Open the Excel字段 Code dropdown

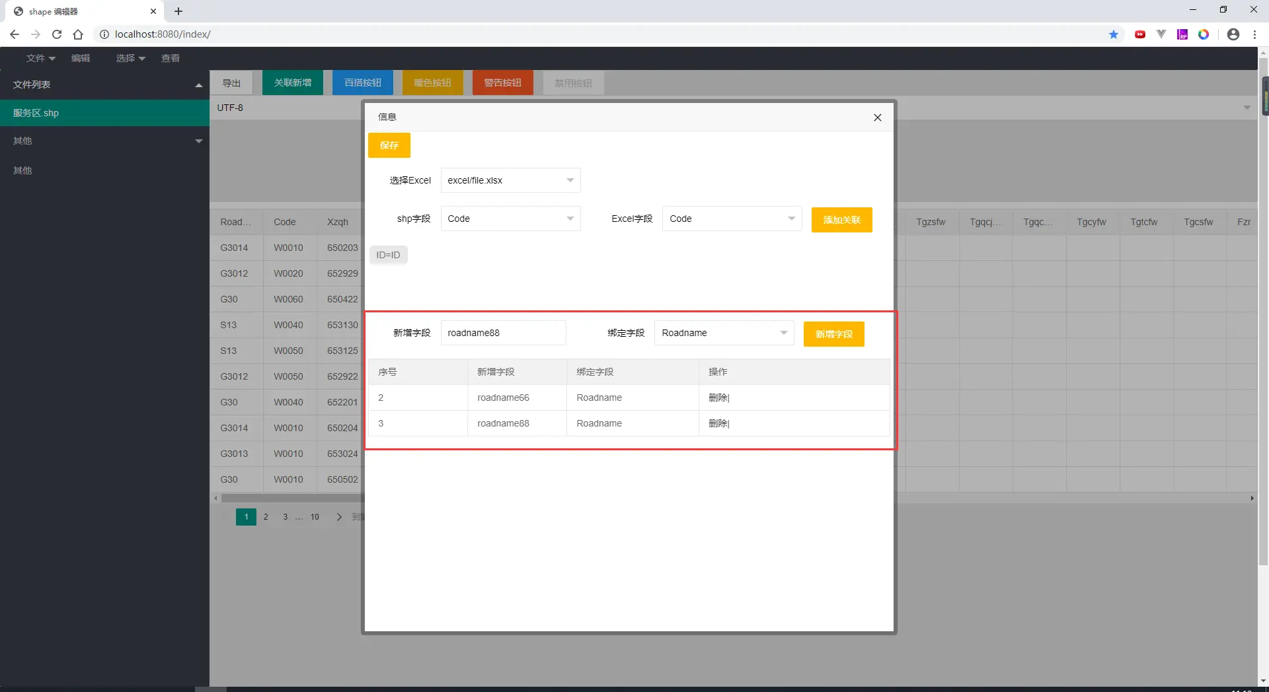click(x=732, y=219)
